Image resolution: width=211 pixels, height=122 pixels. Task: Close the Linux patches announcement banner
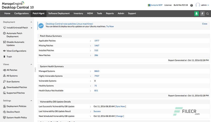(x=204, y=24)
